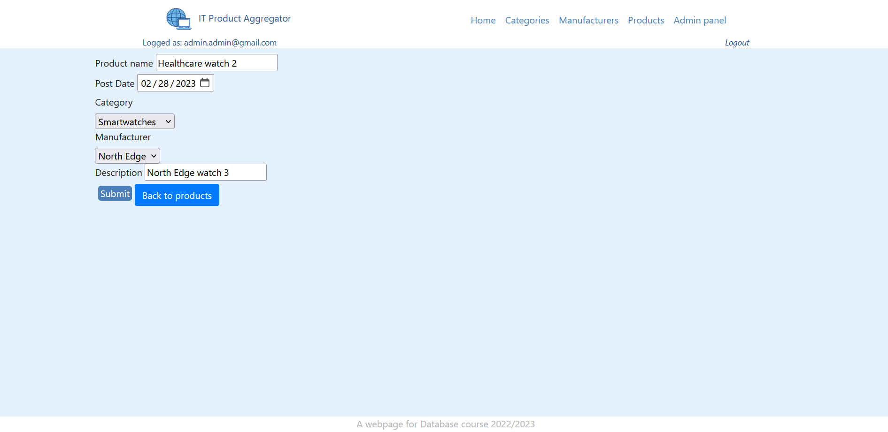Open the Admin panel
The width and height of the screenshot is (888, 432).
click(699, 20)
